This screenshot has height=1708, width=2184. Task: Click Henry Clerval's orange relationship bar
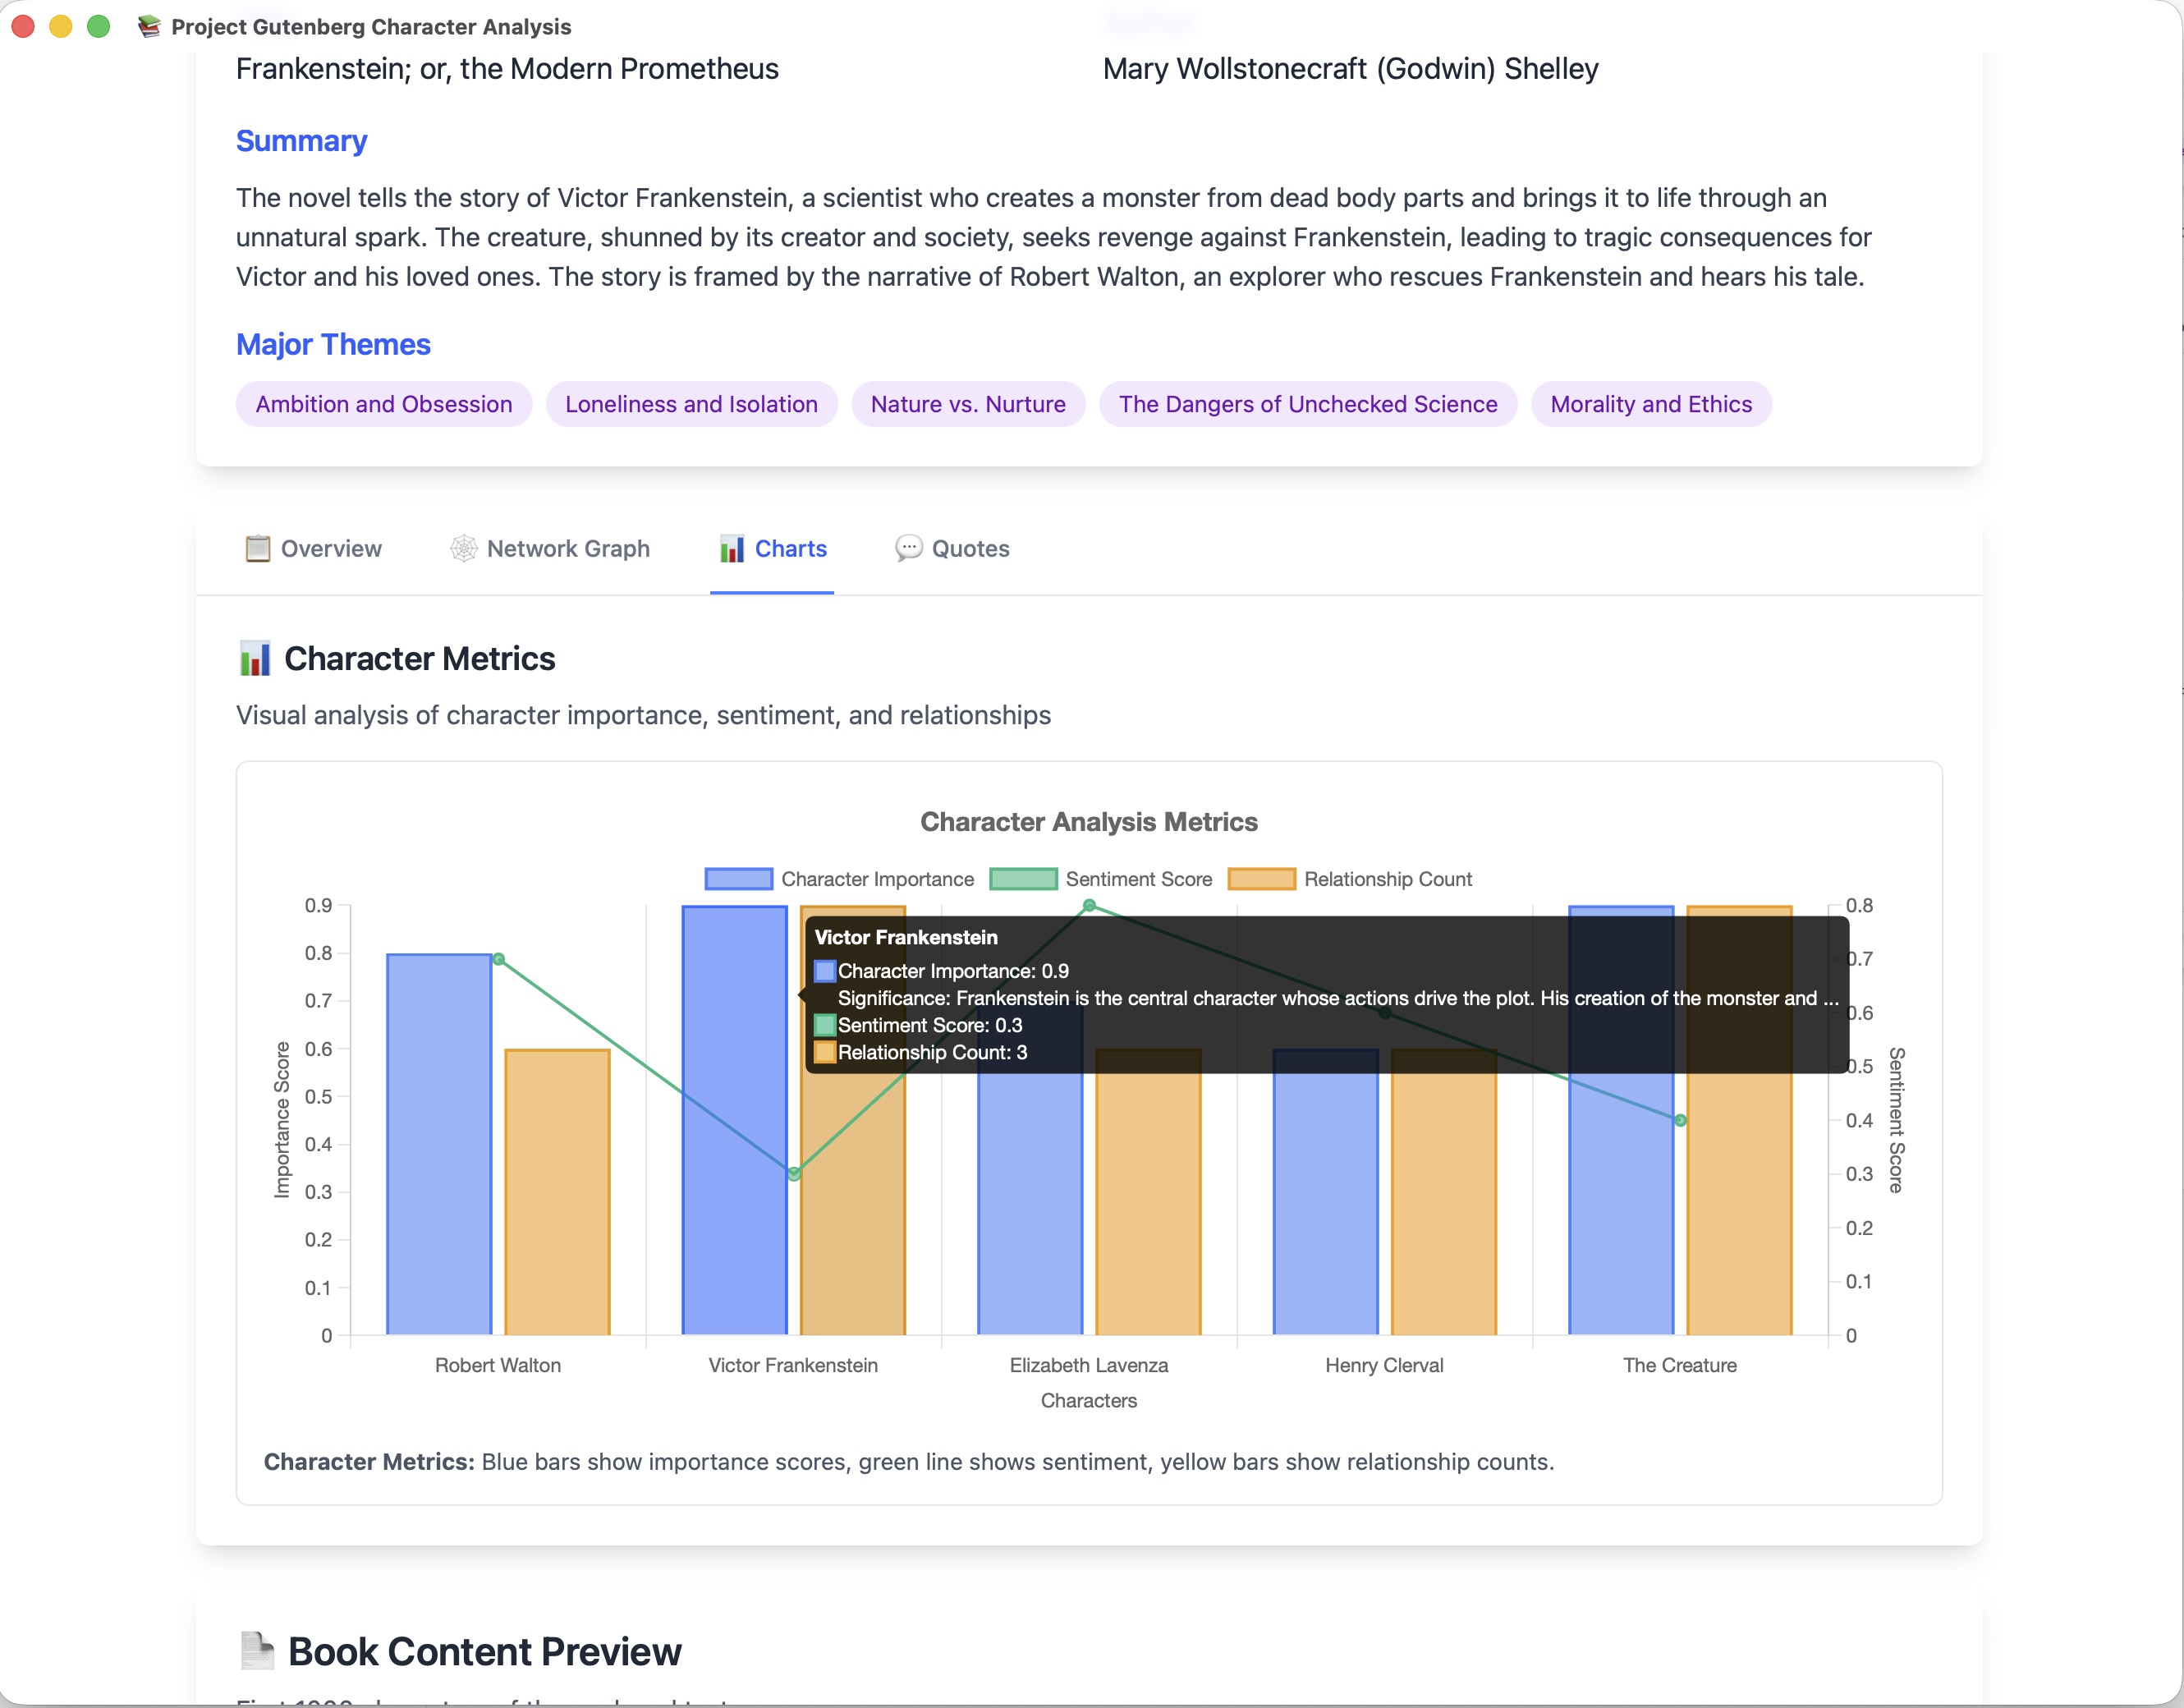pos(1443,1200)
